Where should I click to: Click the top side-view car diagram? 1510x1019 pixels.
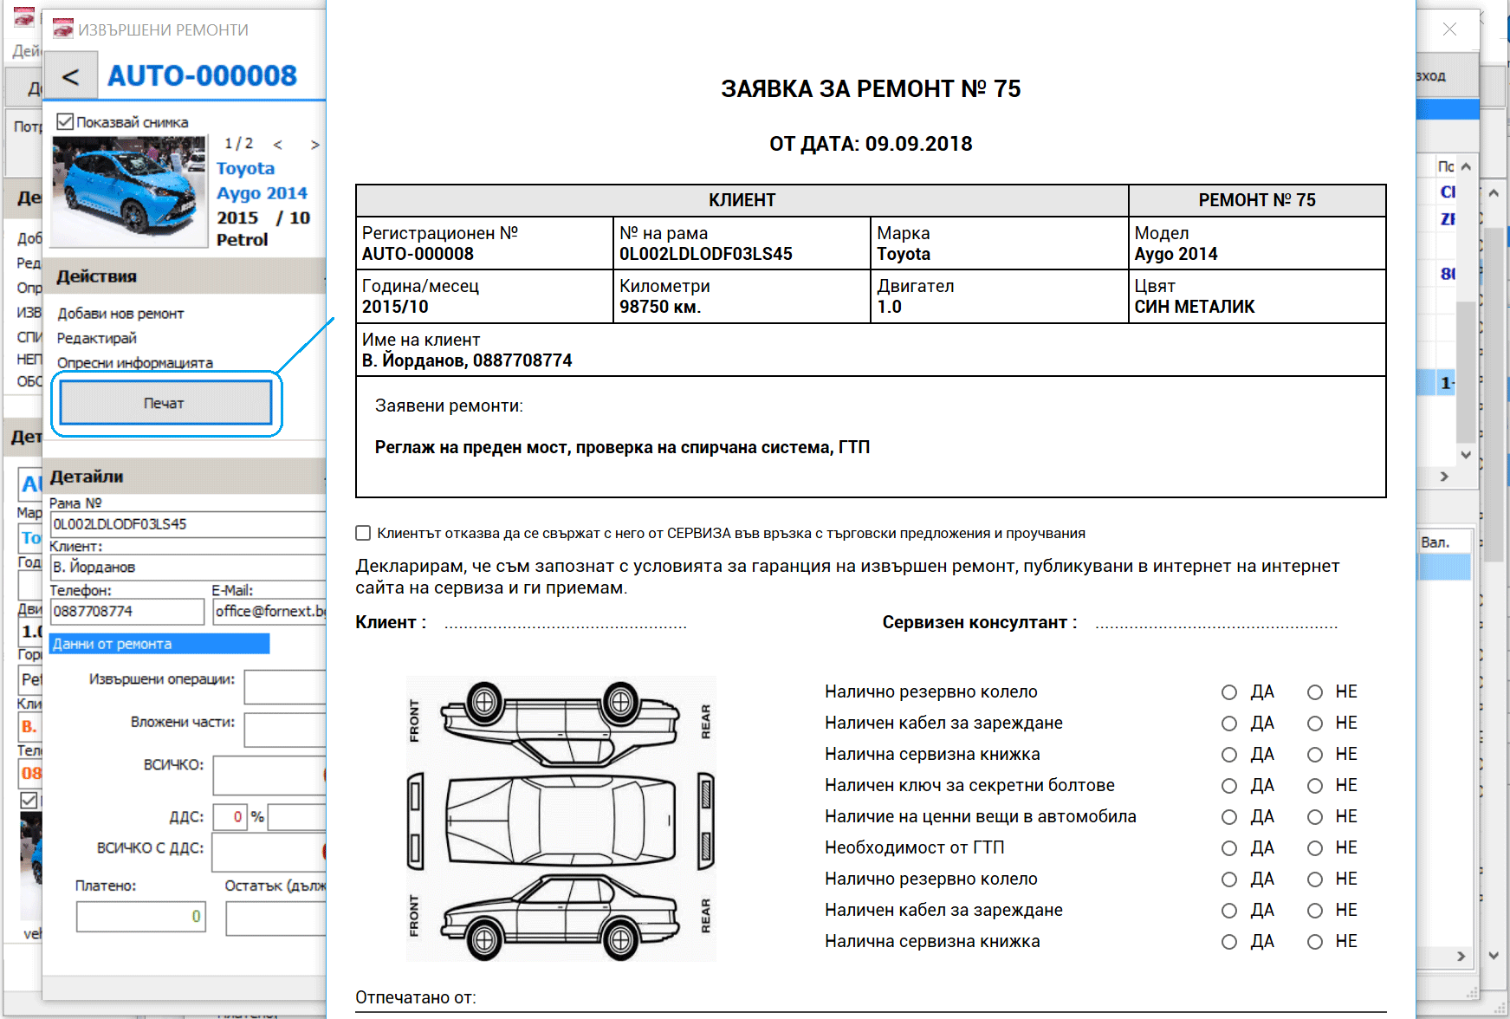560,723
